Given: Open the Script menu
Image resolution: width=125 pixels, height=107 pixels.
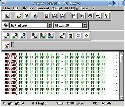Looking at the screenshot, I should [57, 8].
